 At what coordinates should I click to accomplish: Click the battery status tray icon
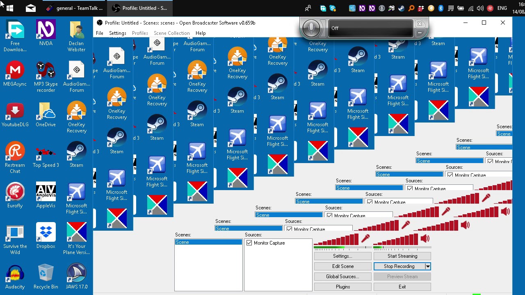pos(461,8)
